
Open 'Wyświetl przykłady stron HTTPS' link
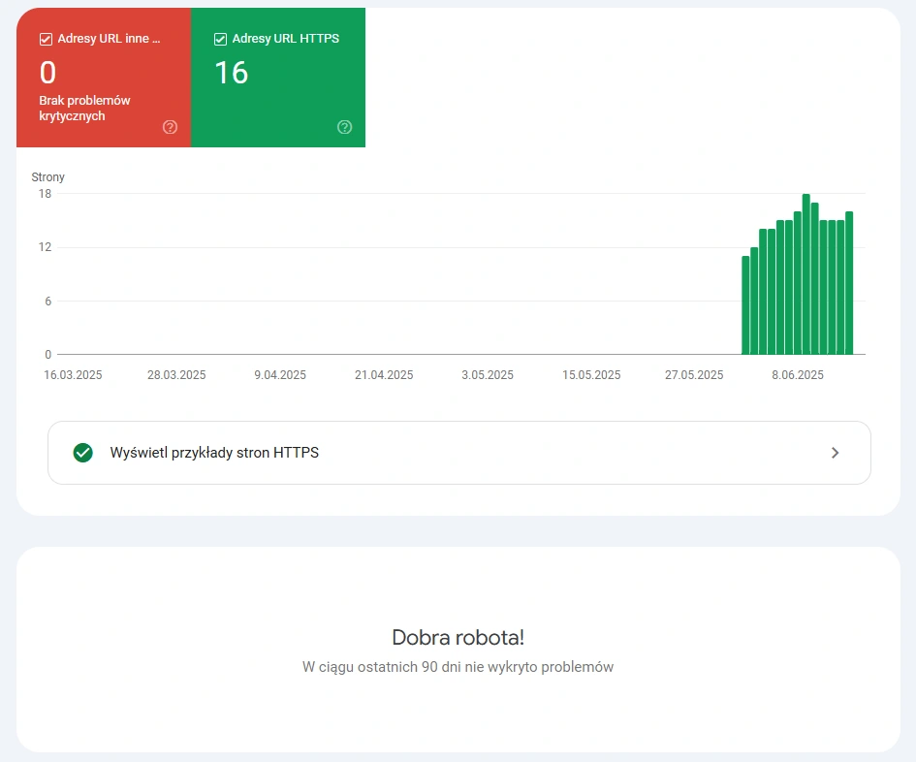[x=214, y=453]
